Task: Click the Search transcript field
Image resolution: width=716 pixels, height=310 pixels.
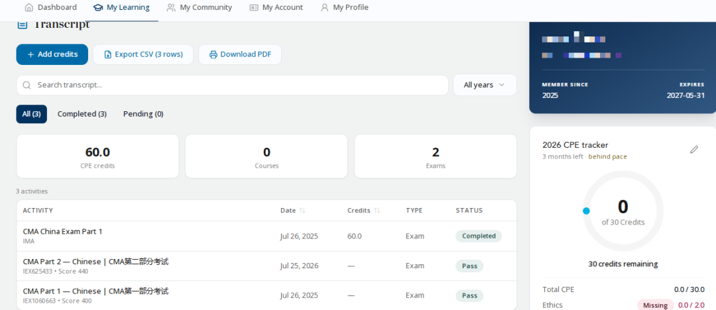Action: [x=233, y=85]
